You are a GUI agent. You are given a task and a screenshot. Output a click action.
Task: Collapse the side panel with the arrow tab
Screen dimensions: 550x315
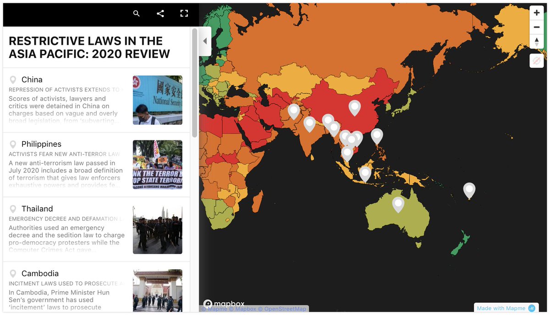pos(205,41)
